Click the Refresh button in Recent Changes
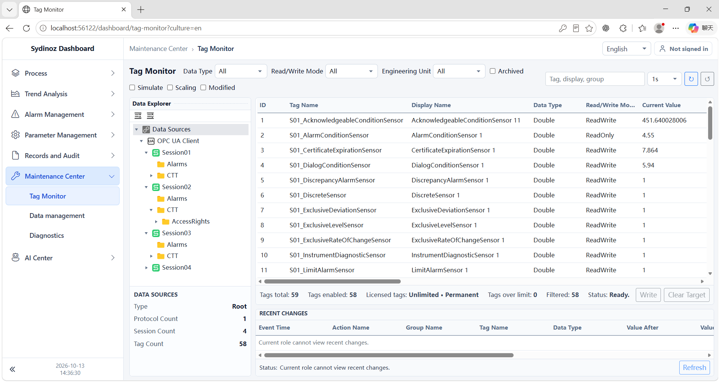719x382 pixels. click(x=694, y=367)
